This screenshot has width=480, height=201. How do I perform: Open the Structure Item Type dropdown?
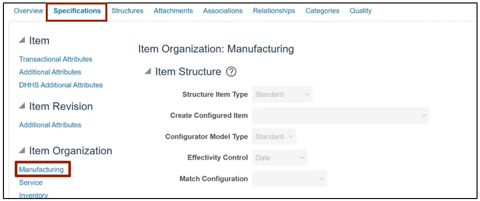pos(282,95)
